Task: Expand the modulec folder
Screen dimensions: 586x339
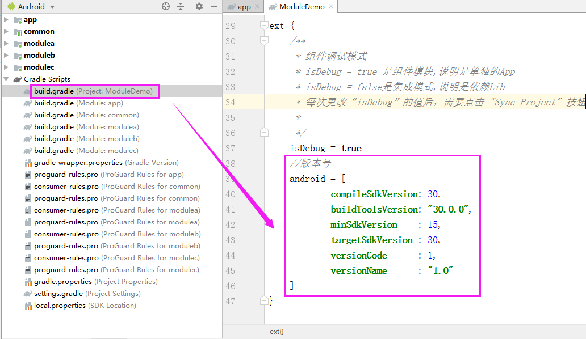Action: click(6, 67)
